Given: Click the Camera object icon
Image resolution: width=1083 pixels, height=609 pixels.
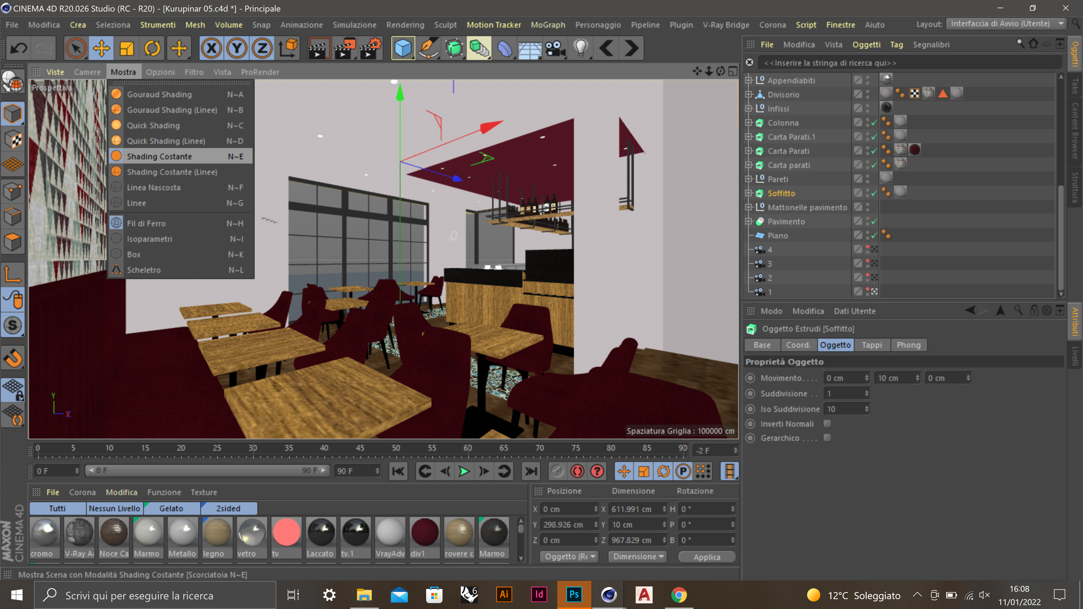Looking at the screenshot, I should click(x=555, y=48).
